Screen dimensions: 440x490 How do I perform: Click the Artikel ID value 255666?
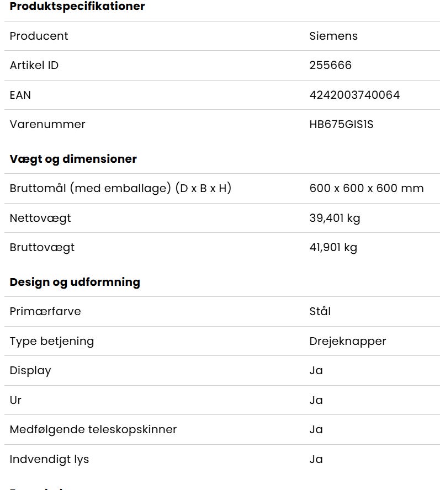[331, 65]
